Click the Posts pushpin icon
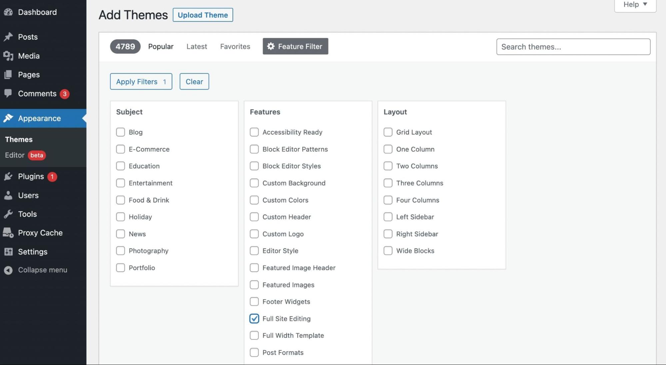The height and width of the screenshot is (365, 666). pos(8,37)
